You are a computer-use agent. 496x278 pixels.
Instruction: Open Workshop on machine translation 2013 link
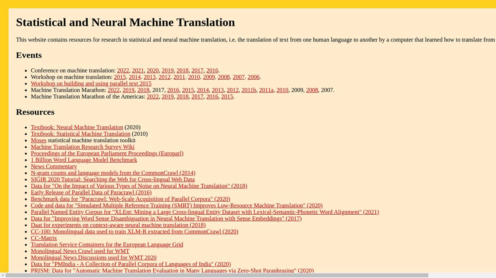tap(150, 77)
